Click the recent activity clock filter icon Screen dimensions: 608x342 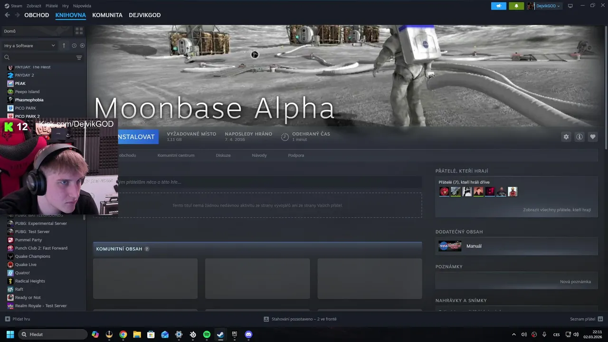coord(74,46)
